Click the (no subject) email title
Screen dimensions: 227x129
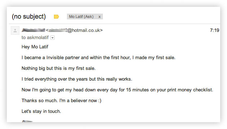point(29,16)
